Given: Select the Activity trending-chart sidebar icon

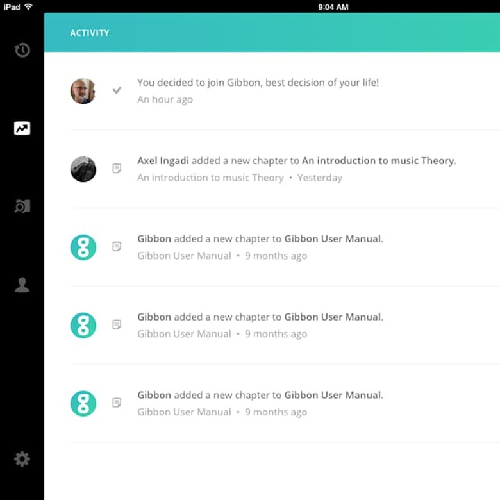Looking at the screenshot, I should (22, 128).
